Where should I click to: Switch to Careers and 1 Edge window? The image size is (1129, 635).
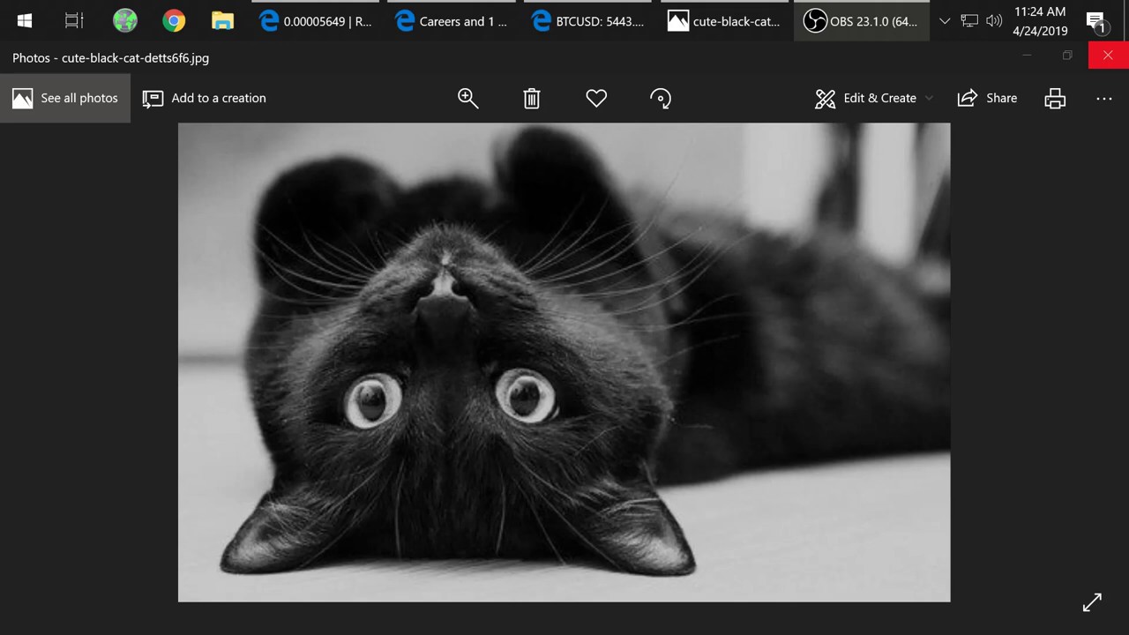452,21
